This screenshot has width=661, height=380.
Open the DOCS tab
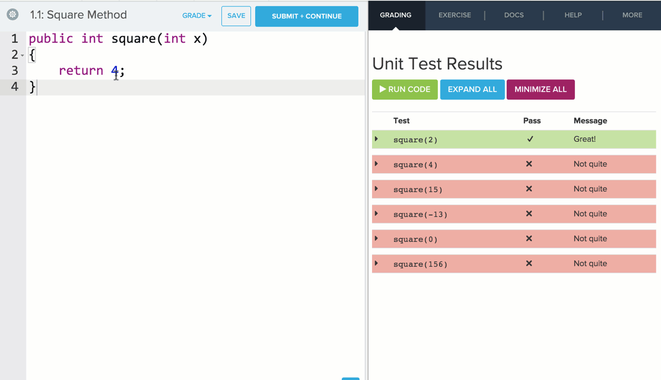point(514,15)
